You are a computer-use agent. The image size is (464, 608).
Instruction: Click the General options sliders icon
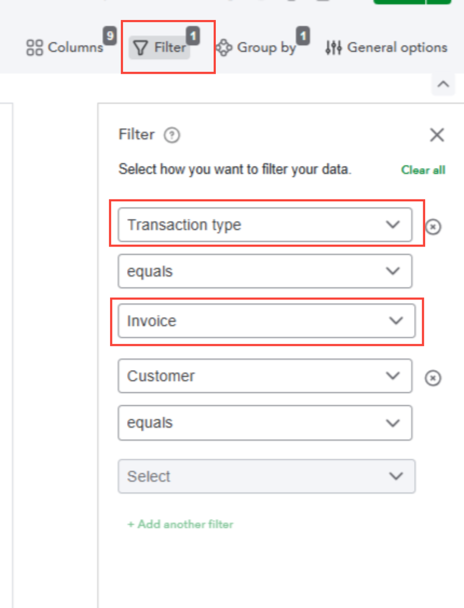coord(334,47)
